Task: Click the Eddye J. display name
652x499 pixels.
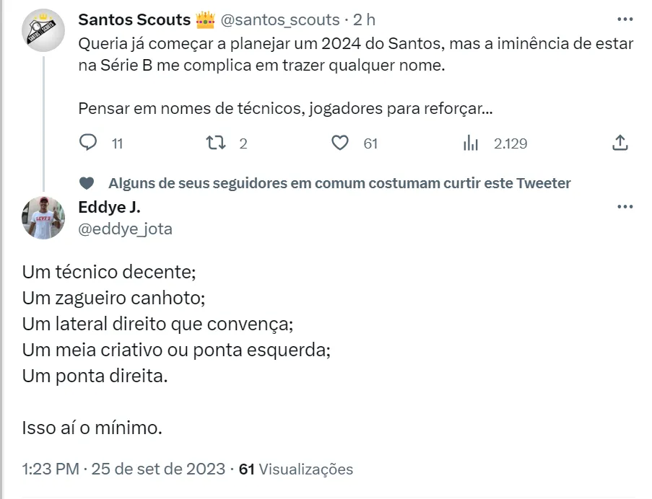Action: click(x=109, y=207)
